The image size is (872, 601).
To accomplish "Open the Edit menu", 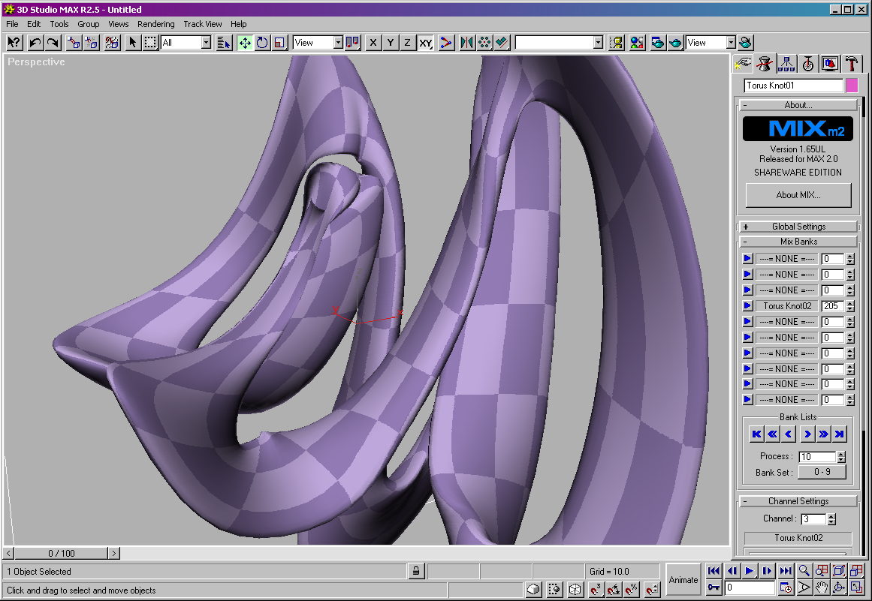I will (34, 24).
